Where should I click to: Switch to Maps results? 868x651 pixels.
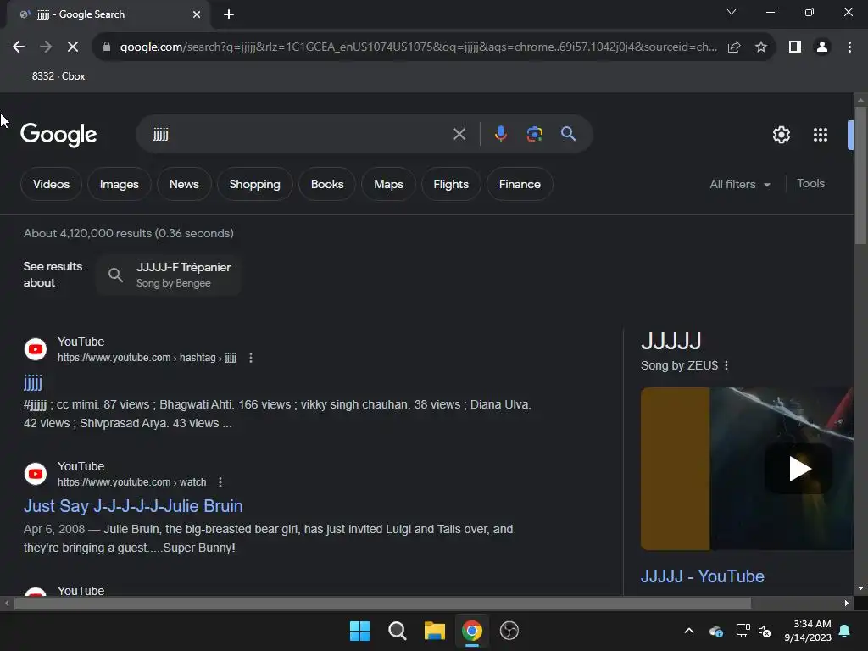[388, 184]
